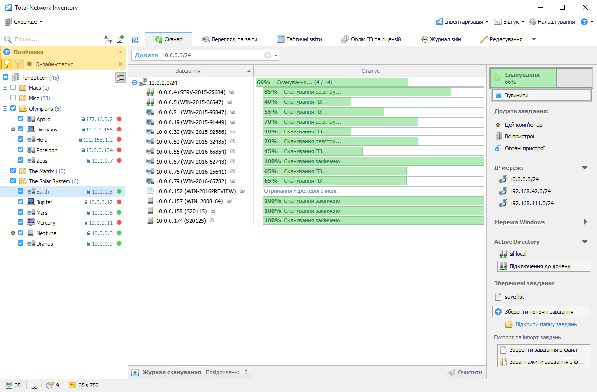Click the Відкрити папку завдань link

coord(546,325)
